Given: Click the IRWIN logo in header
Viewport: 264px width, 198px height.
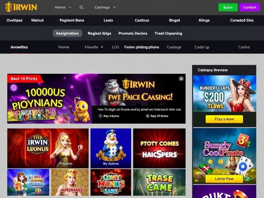Looking at the screenshot, I should pyautogui.click(x=21, y=7).
